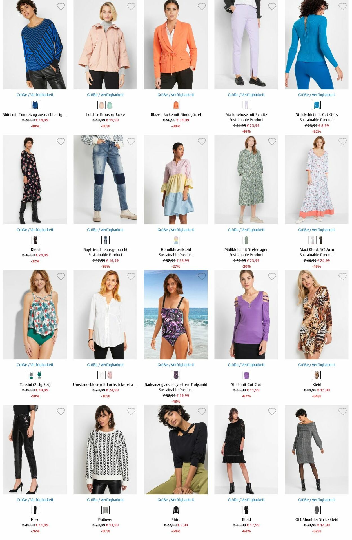The image size is (352, 540).
Task: Click heart icon on Pullover product
Action: coord(131,411)
